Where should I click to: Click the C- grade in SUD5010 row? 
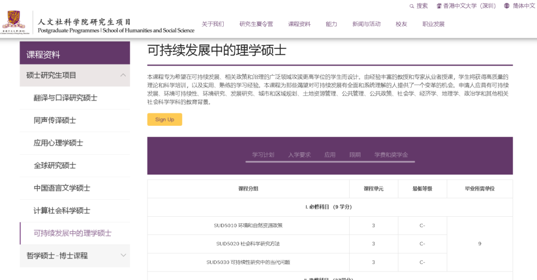[422, 225]
